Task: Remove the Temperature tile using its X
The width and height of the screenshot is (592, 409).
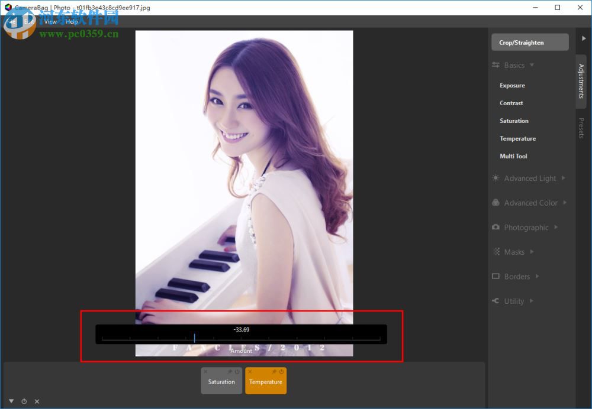Action: (x=250, y=372)
